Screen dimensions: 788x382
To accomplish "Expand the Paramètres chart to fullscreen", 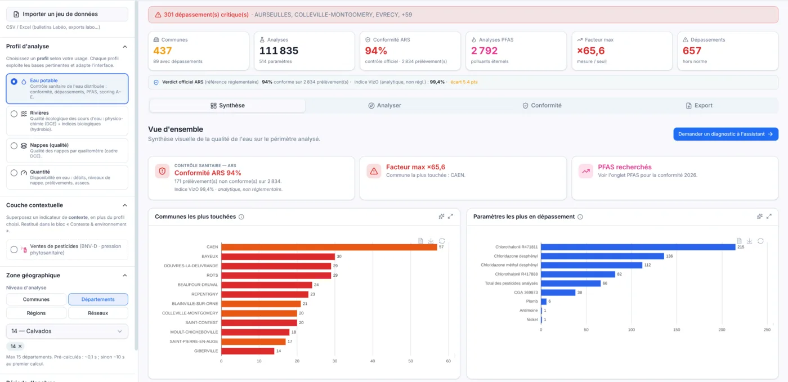I will pyautogui.click(x=769, y=216).
